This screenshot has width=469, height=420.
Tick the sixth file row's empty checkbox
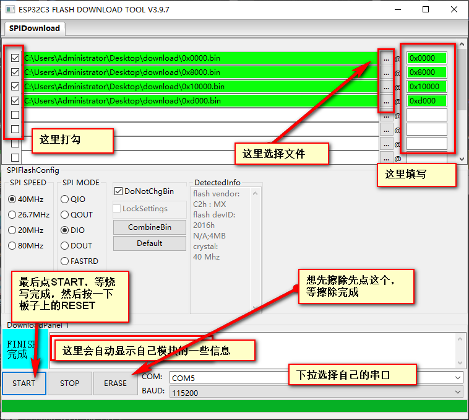[x=15, y=129]
